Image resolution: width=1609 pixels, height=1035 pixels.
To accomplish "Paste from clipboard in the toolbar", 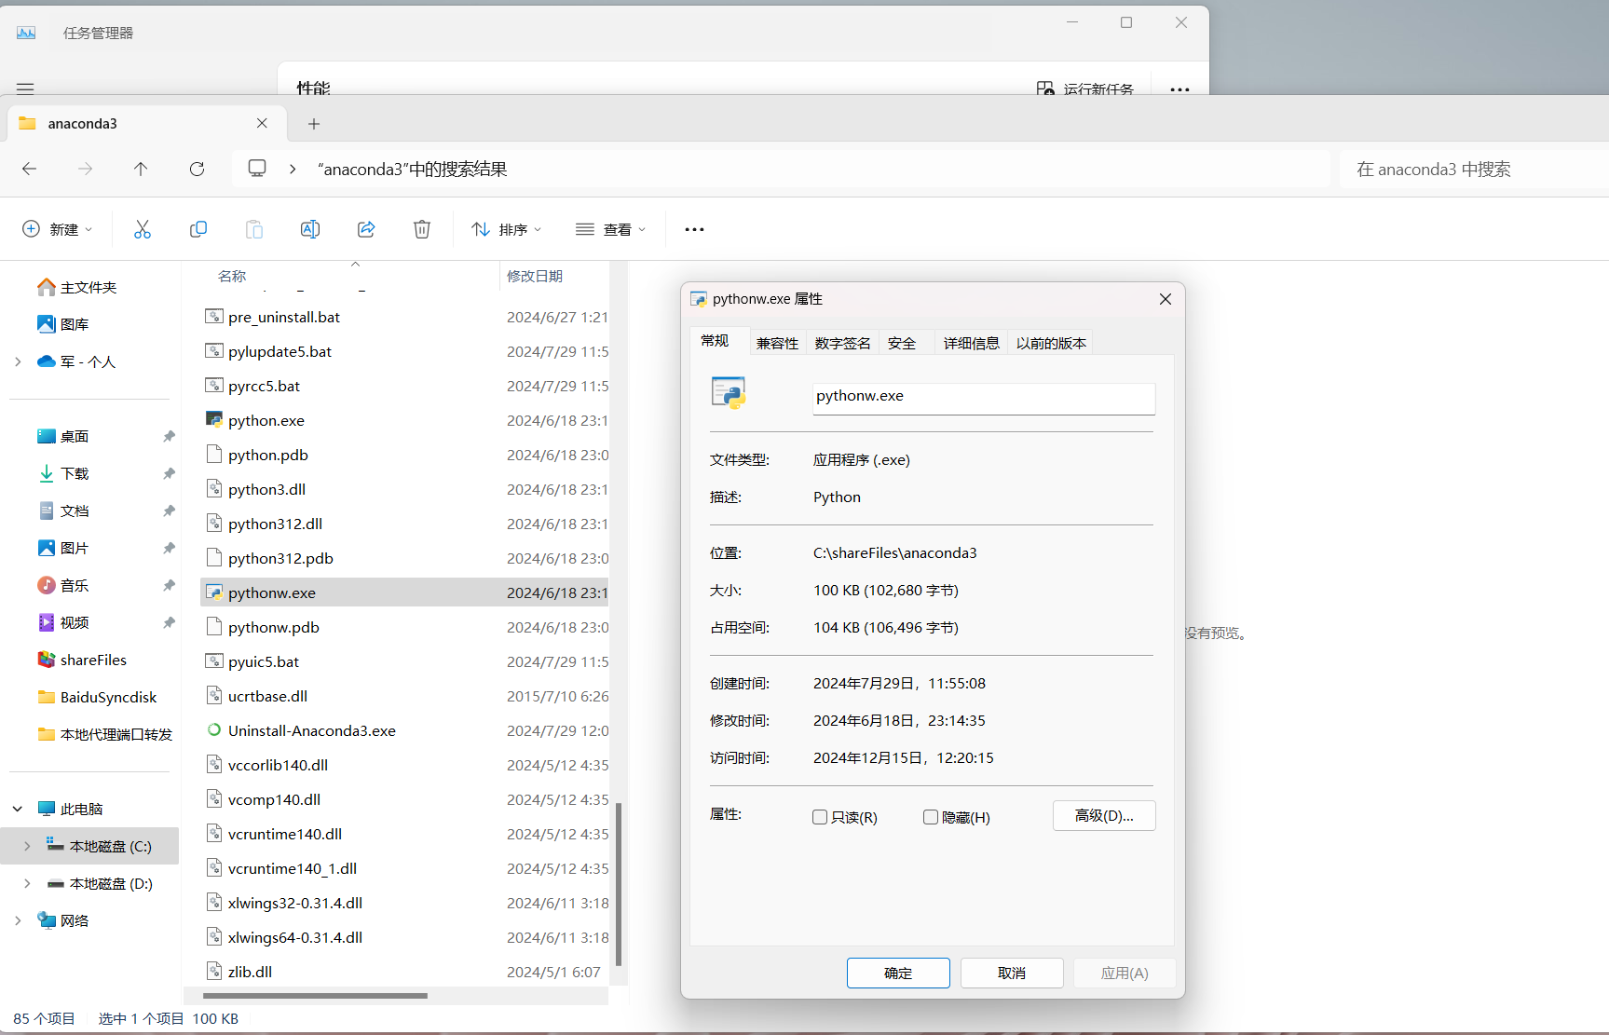I will coord(253,228).
